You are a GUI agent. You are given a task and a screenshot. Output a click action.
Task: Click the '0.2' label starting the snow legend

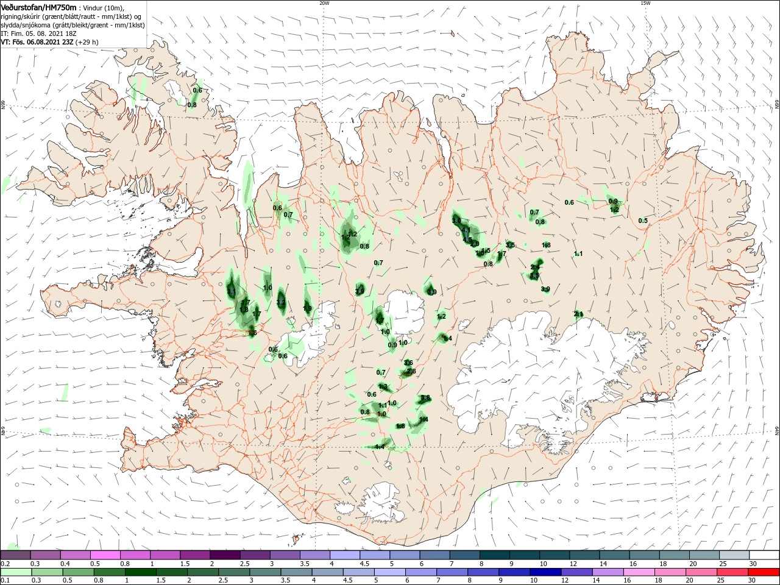coord(5,564)
